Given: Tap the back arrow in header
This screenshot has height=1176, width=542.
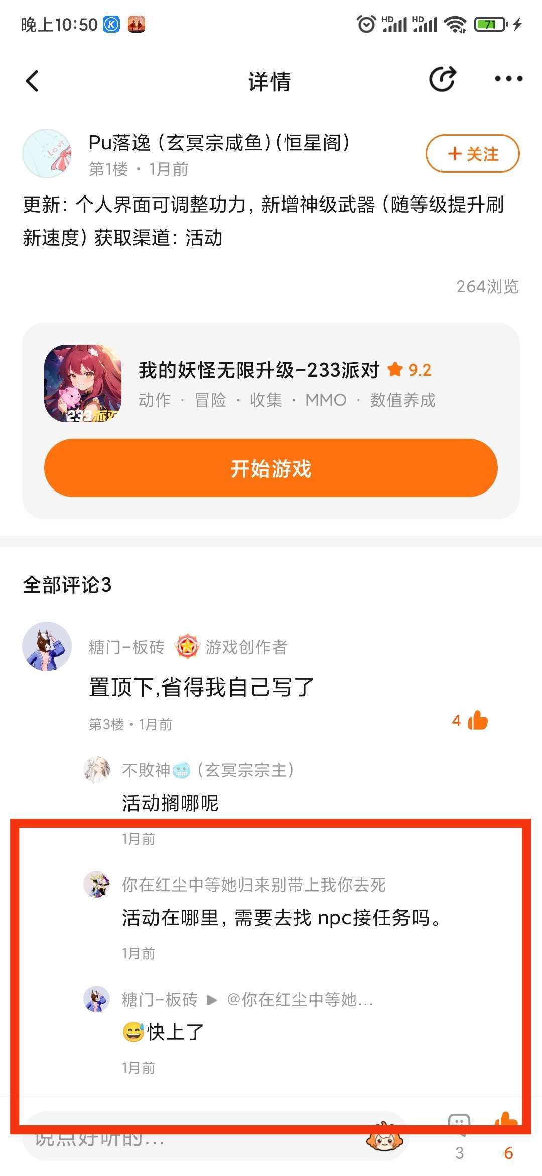Looking at the screenshot, I should coord(32,81).
